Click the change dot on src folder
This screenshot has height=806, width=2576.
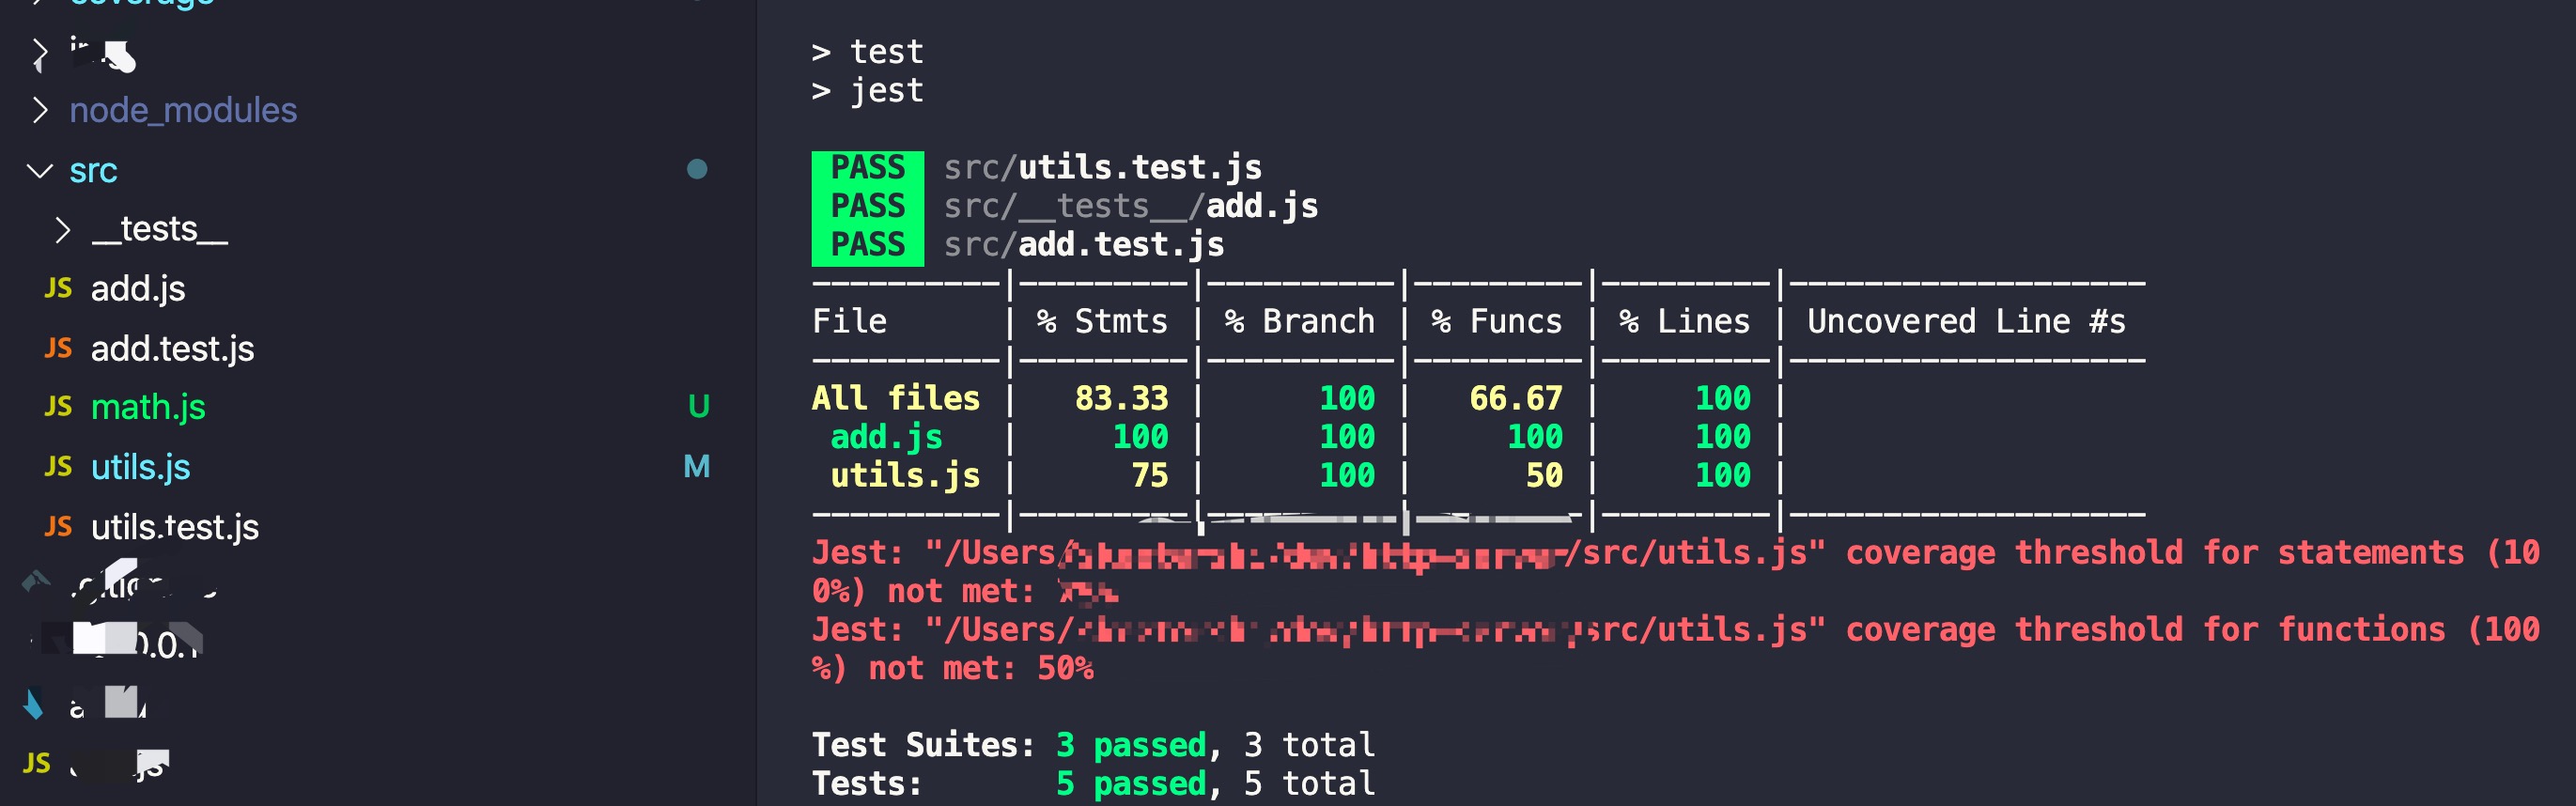click(697, 170)
